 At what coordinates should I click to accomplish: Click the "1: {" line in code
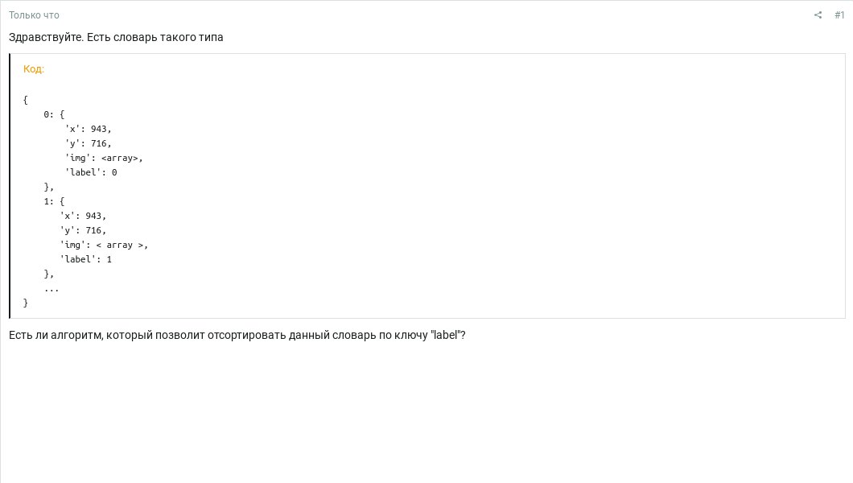[x=54, y=201]
